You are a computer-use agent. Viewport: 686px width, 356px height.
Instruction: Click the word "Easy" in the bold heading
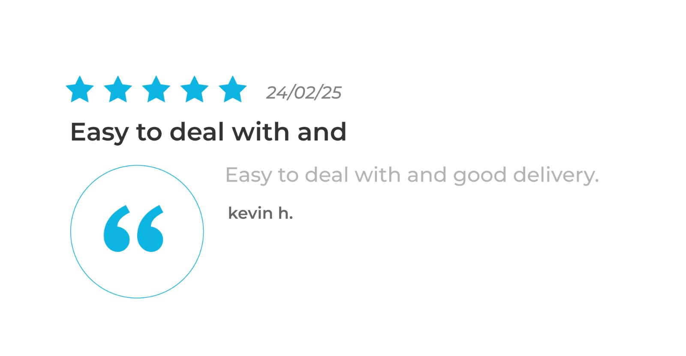click(99, 132)
